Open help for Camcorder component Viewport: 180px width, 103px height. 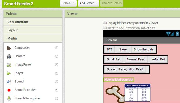pyautogui.click(x=57, y=48)
